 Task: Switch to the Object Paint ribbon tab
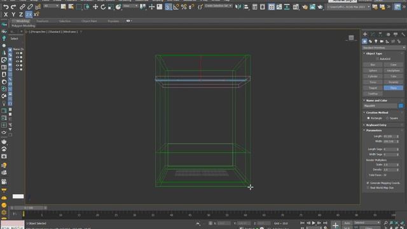click(x=89, y=21)
